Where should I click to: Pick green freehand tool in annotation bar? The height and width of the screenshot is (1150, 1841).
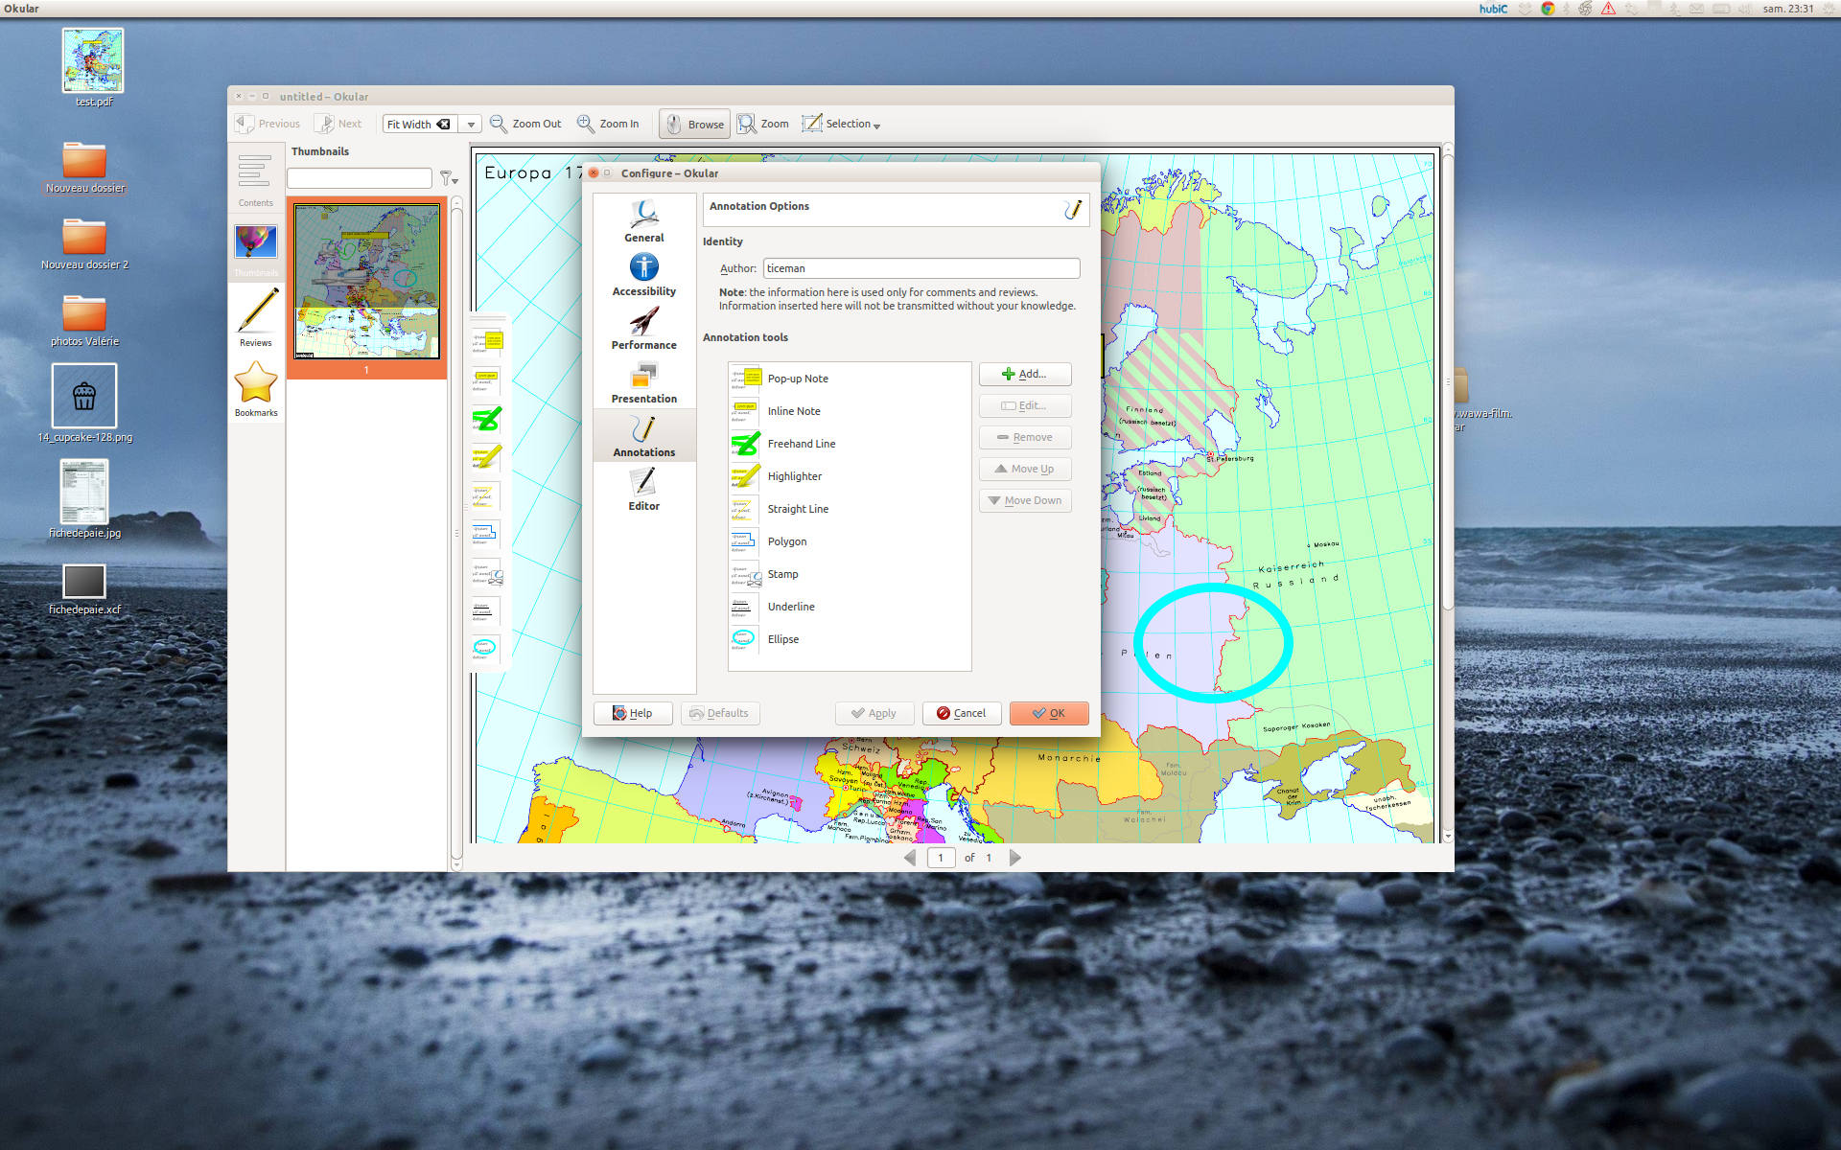tap(487, 420)
